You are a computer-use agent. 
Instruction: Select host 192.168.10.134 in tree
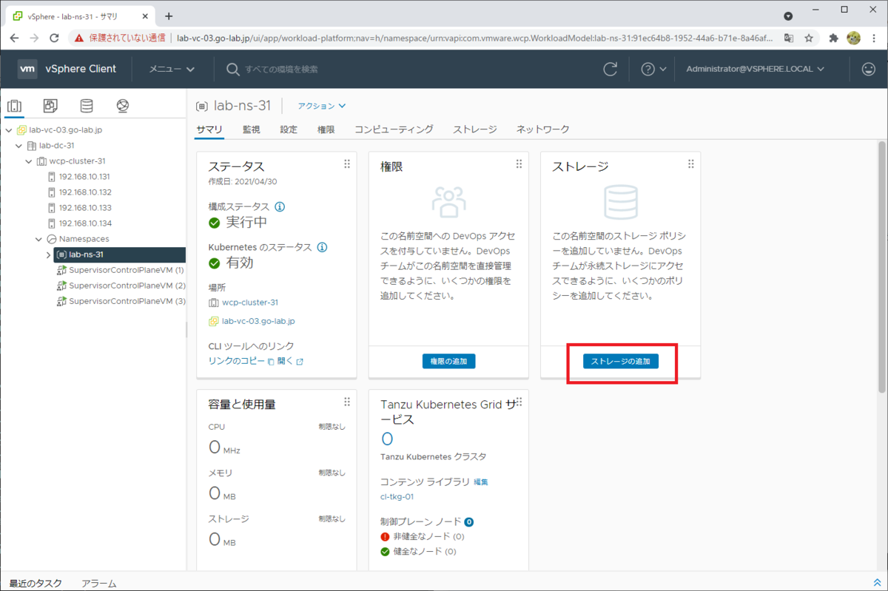[x=84, y=223]
